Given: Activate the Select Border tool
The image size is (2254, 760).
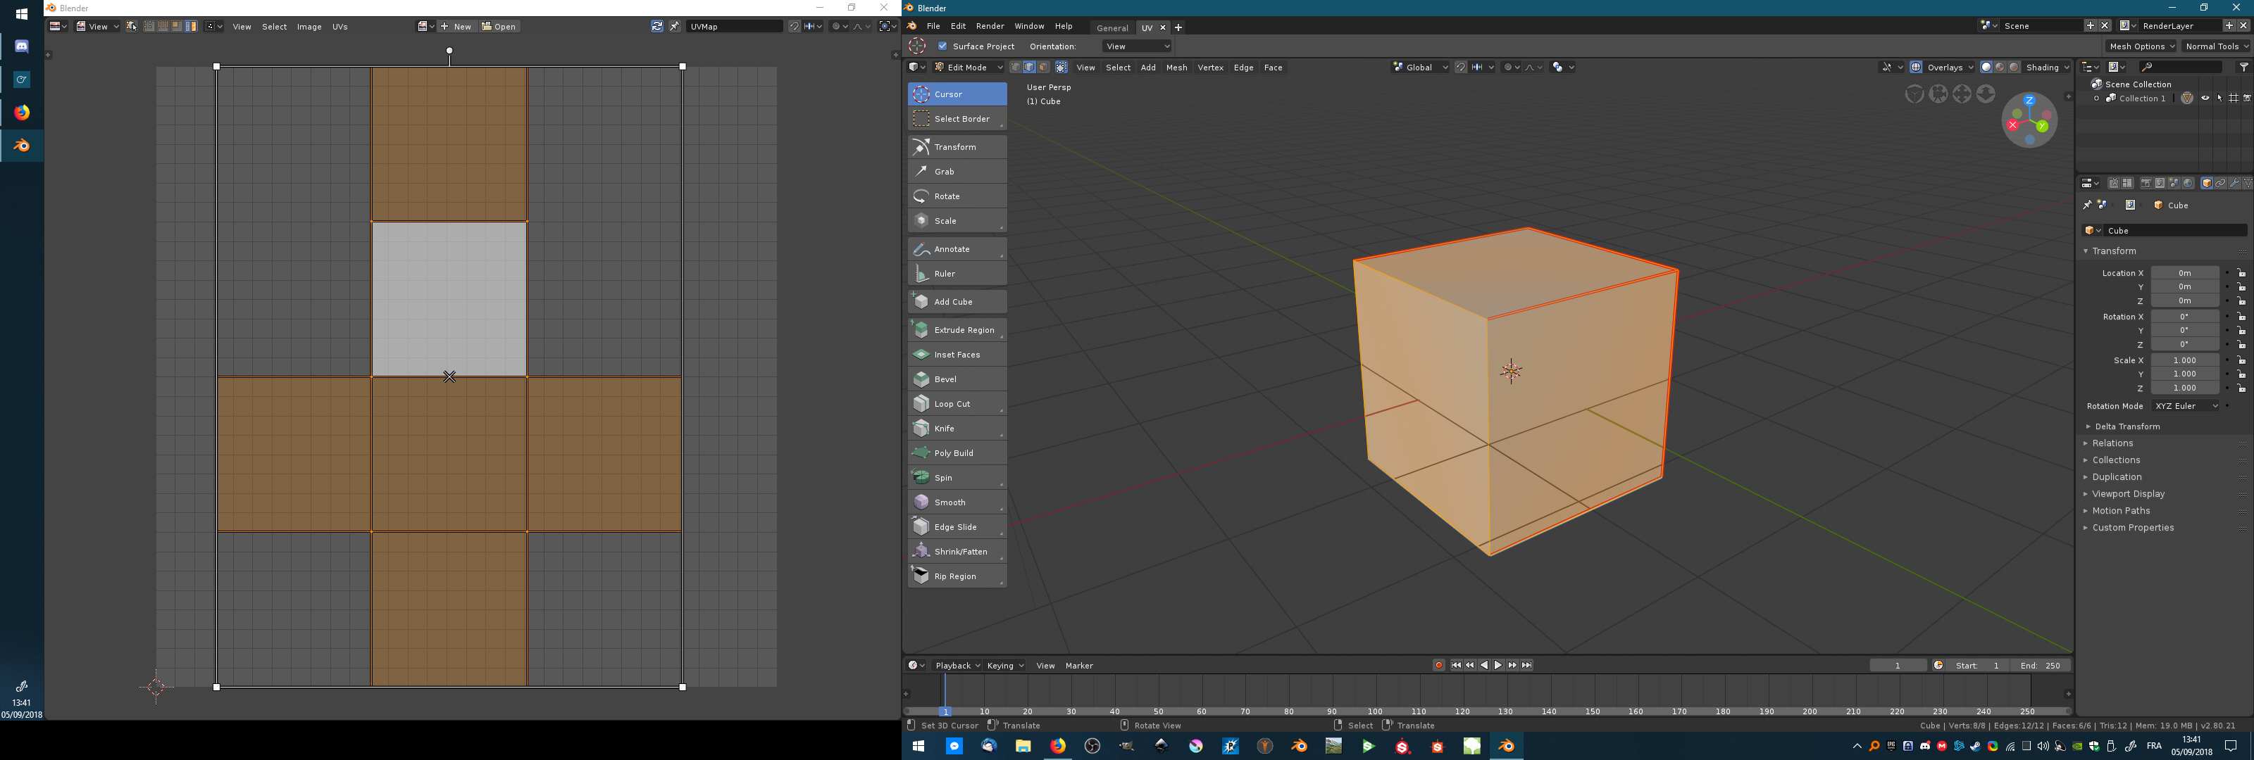Looking at the screenshot, I should [x=957, y=119].
